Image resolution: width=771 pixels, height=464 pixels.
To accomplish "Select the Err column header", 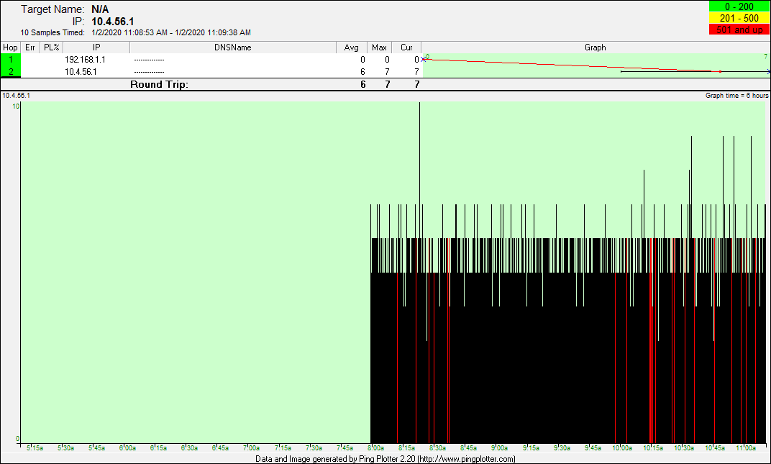I will click(x=30, y=47).
